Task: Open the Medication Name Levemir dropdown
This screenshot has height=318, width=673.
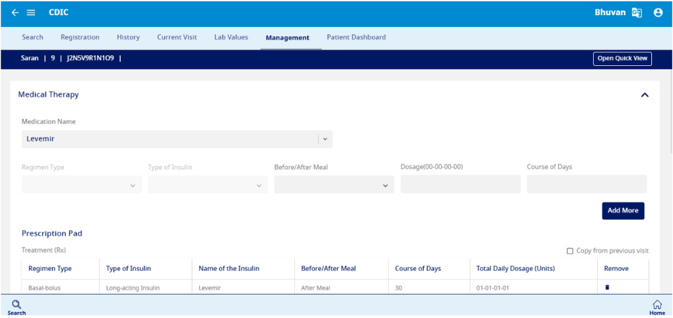Action: coord(177,139)
